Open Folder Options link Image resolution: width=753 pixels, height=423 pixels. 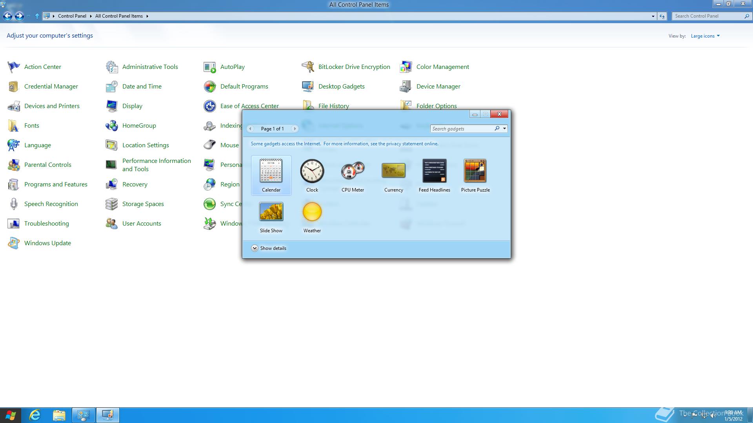point(437,106)
